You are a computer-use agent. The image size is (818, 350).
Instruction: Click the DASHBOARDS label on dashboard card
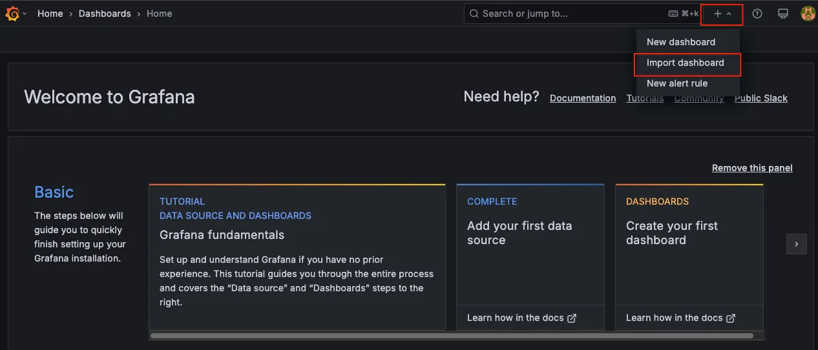[x=657, y=201]
